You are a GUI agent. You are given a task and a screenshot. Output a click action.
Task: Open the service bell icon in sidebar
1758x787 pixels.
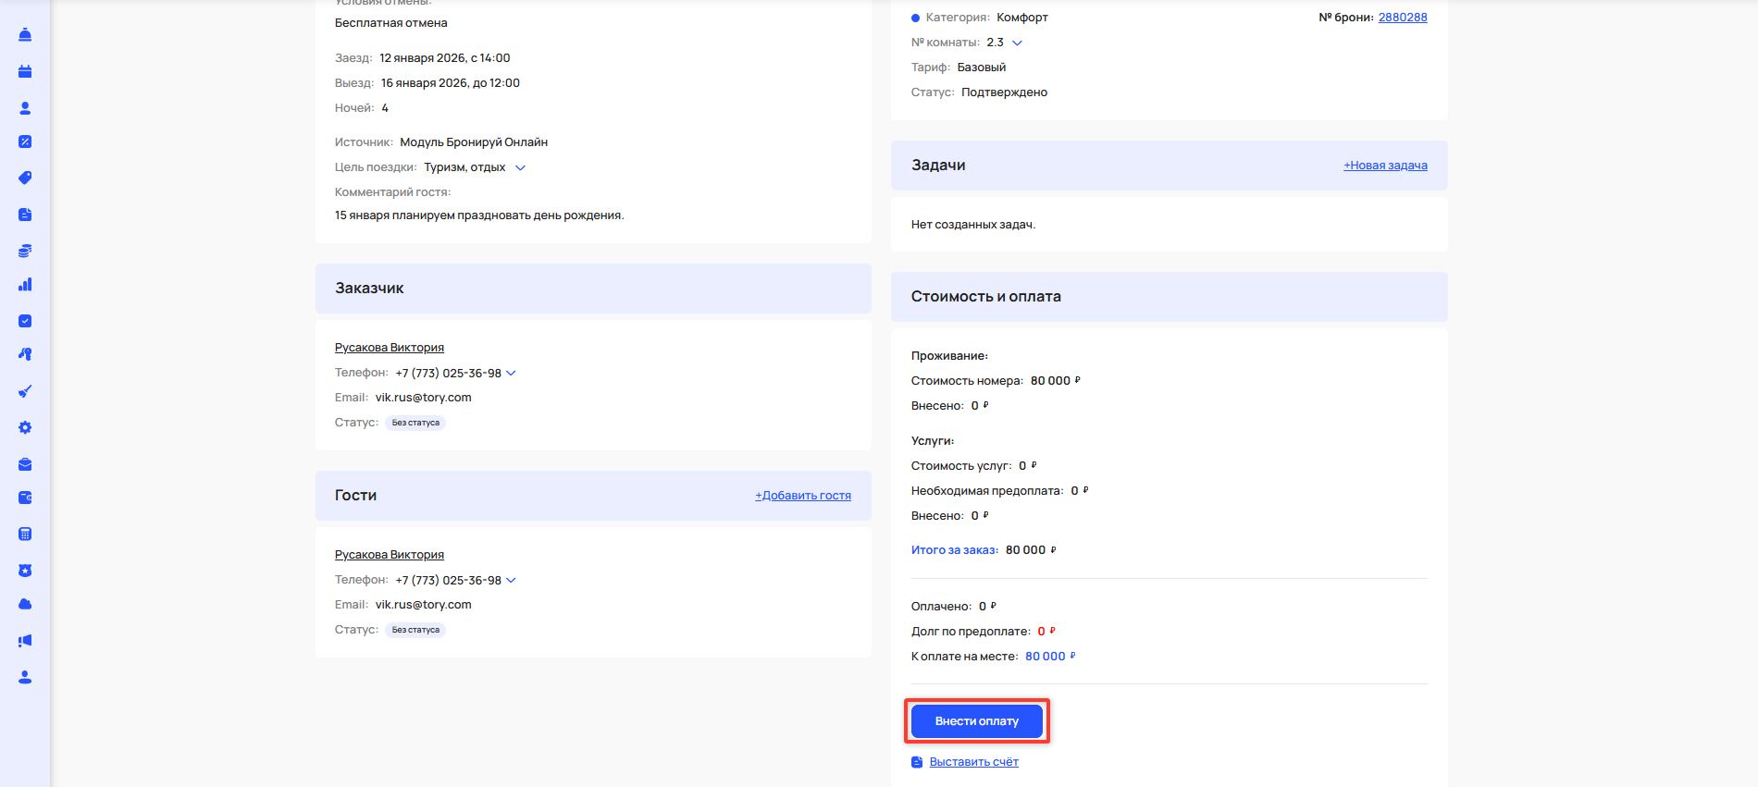pyautogui.click(x=25, y=35)
